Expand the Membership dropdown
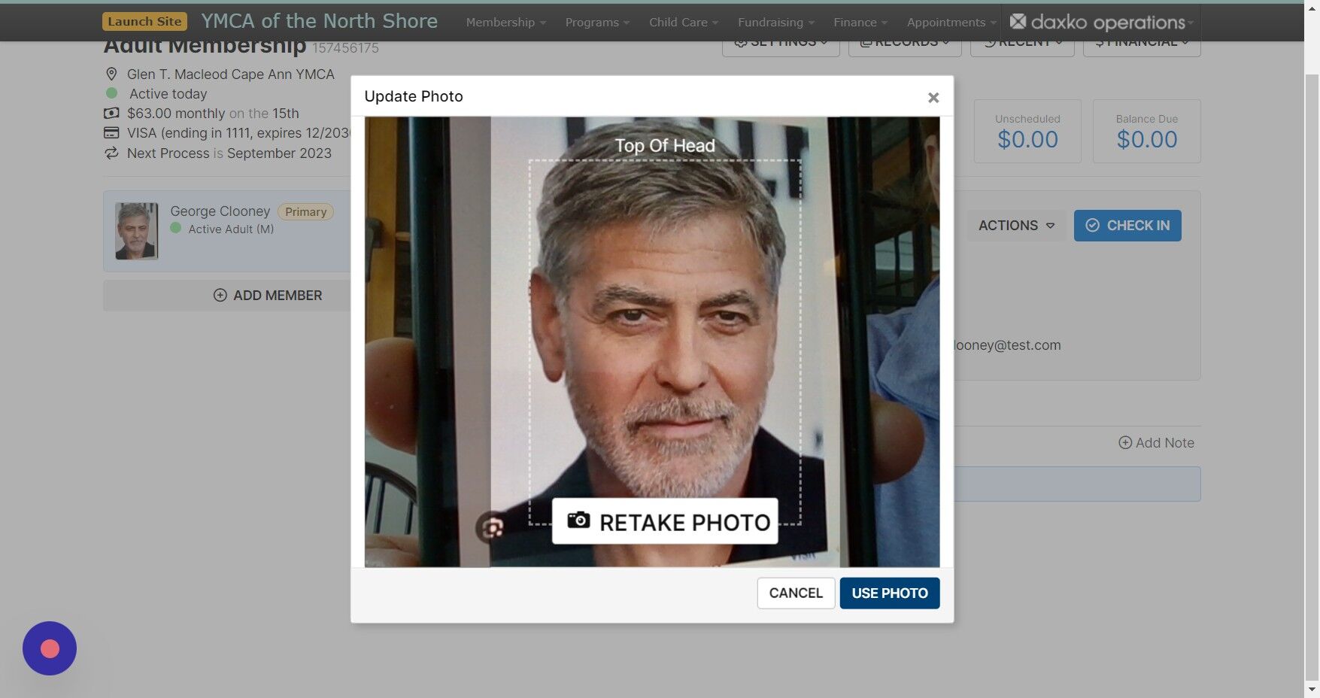This screenshot has height=698, width=1320. (x=505, y=22)
